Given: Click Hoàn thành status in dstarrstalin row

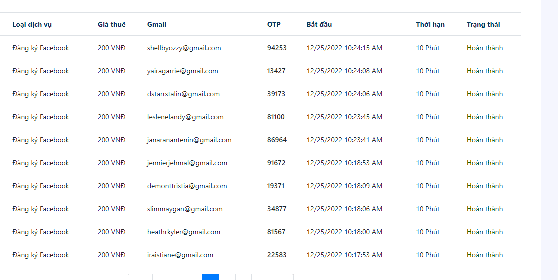Looking at the screenshot, I should point(485,94).
